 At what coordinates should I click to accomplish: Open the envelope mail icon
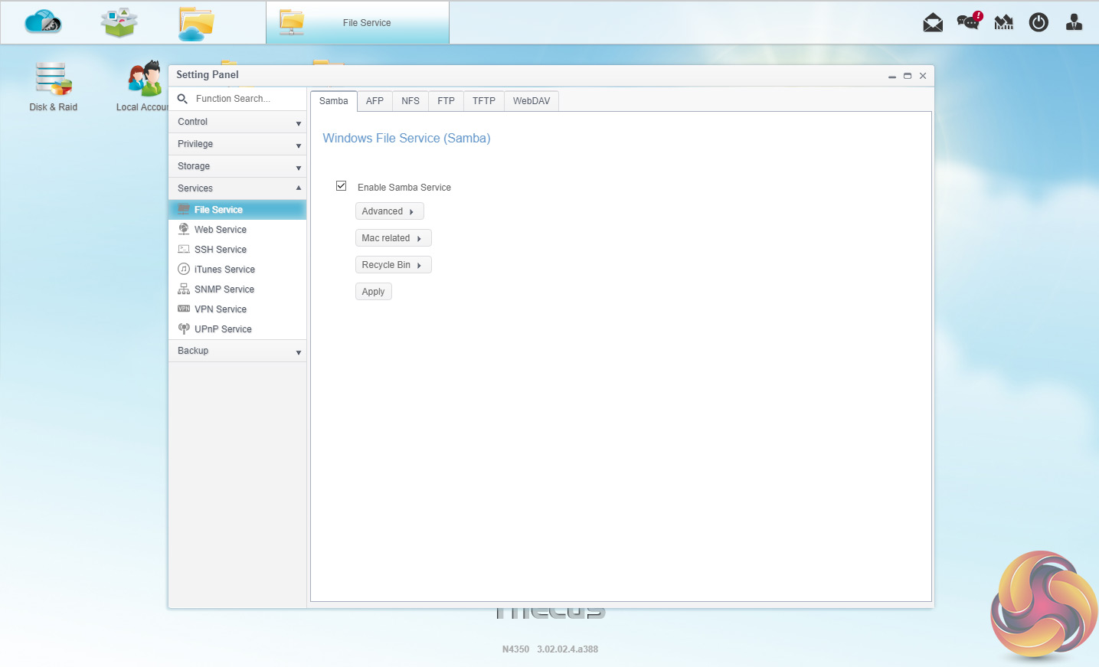point(933,23)
